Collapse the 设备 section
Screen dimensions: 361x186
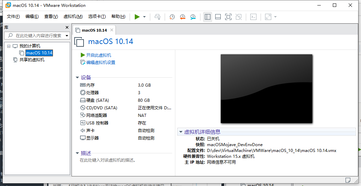(x=77, y=78)
